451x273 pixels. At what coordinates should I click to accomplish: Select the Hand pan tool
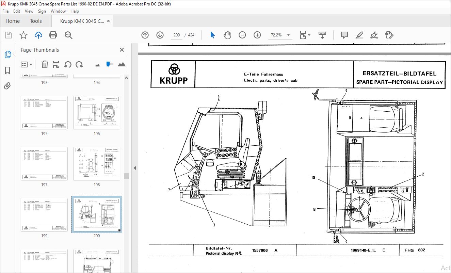(227, 35)
